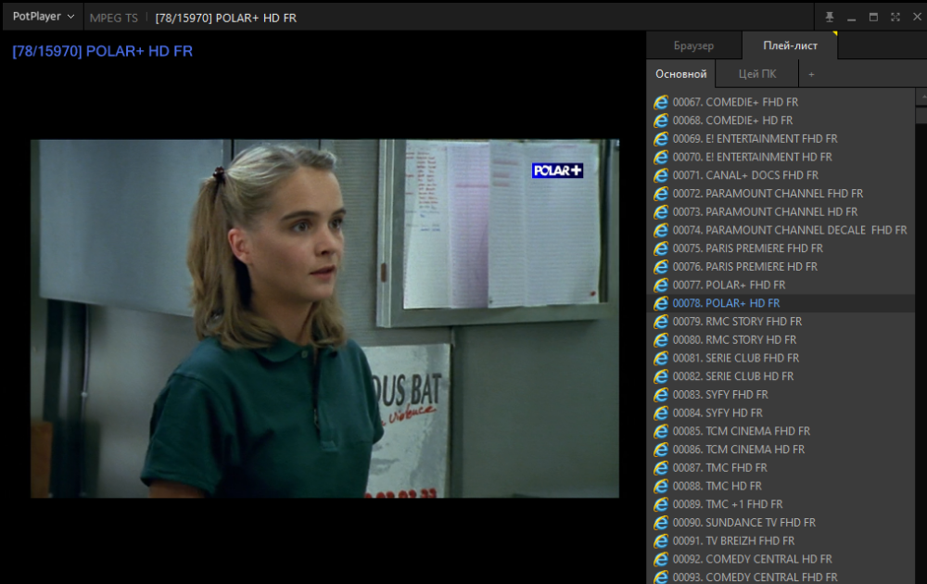This screenshot has height=584, width=927.
Task: Add a new playlist with plus button
Action: (x=811, y=74)
